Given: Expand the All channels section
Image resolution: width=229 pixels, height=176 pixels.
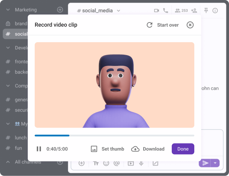Looking at the screenshot, I should point(8,162).
